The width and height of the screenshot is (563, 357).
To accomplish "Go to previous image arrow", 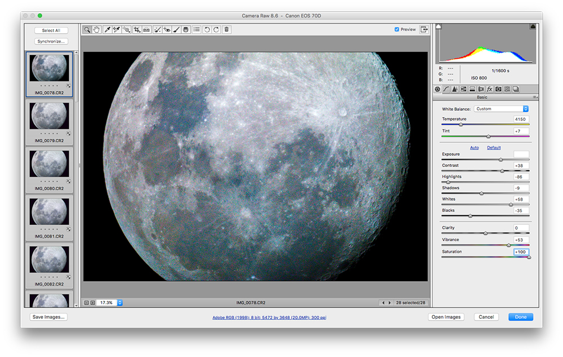I will tap(383, 303).
